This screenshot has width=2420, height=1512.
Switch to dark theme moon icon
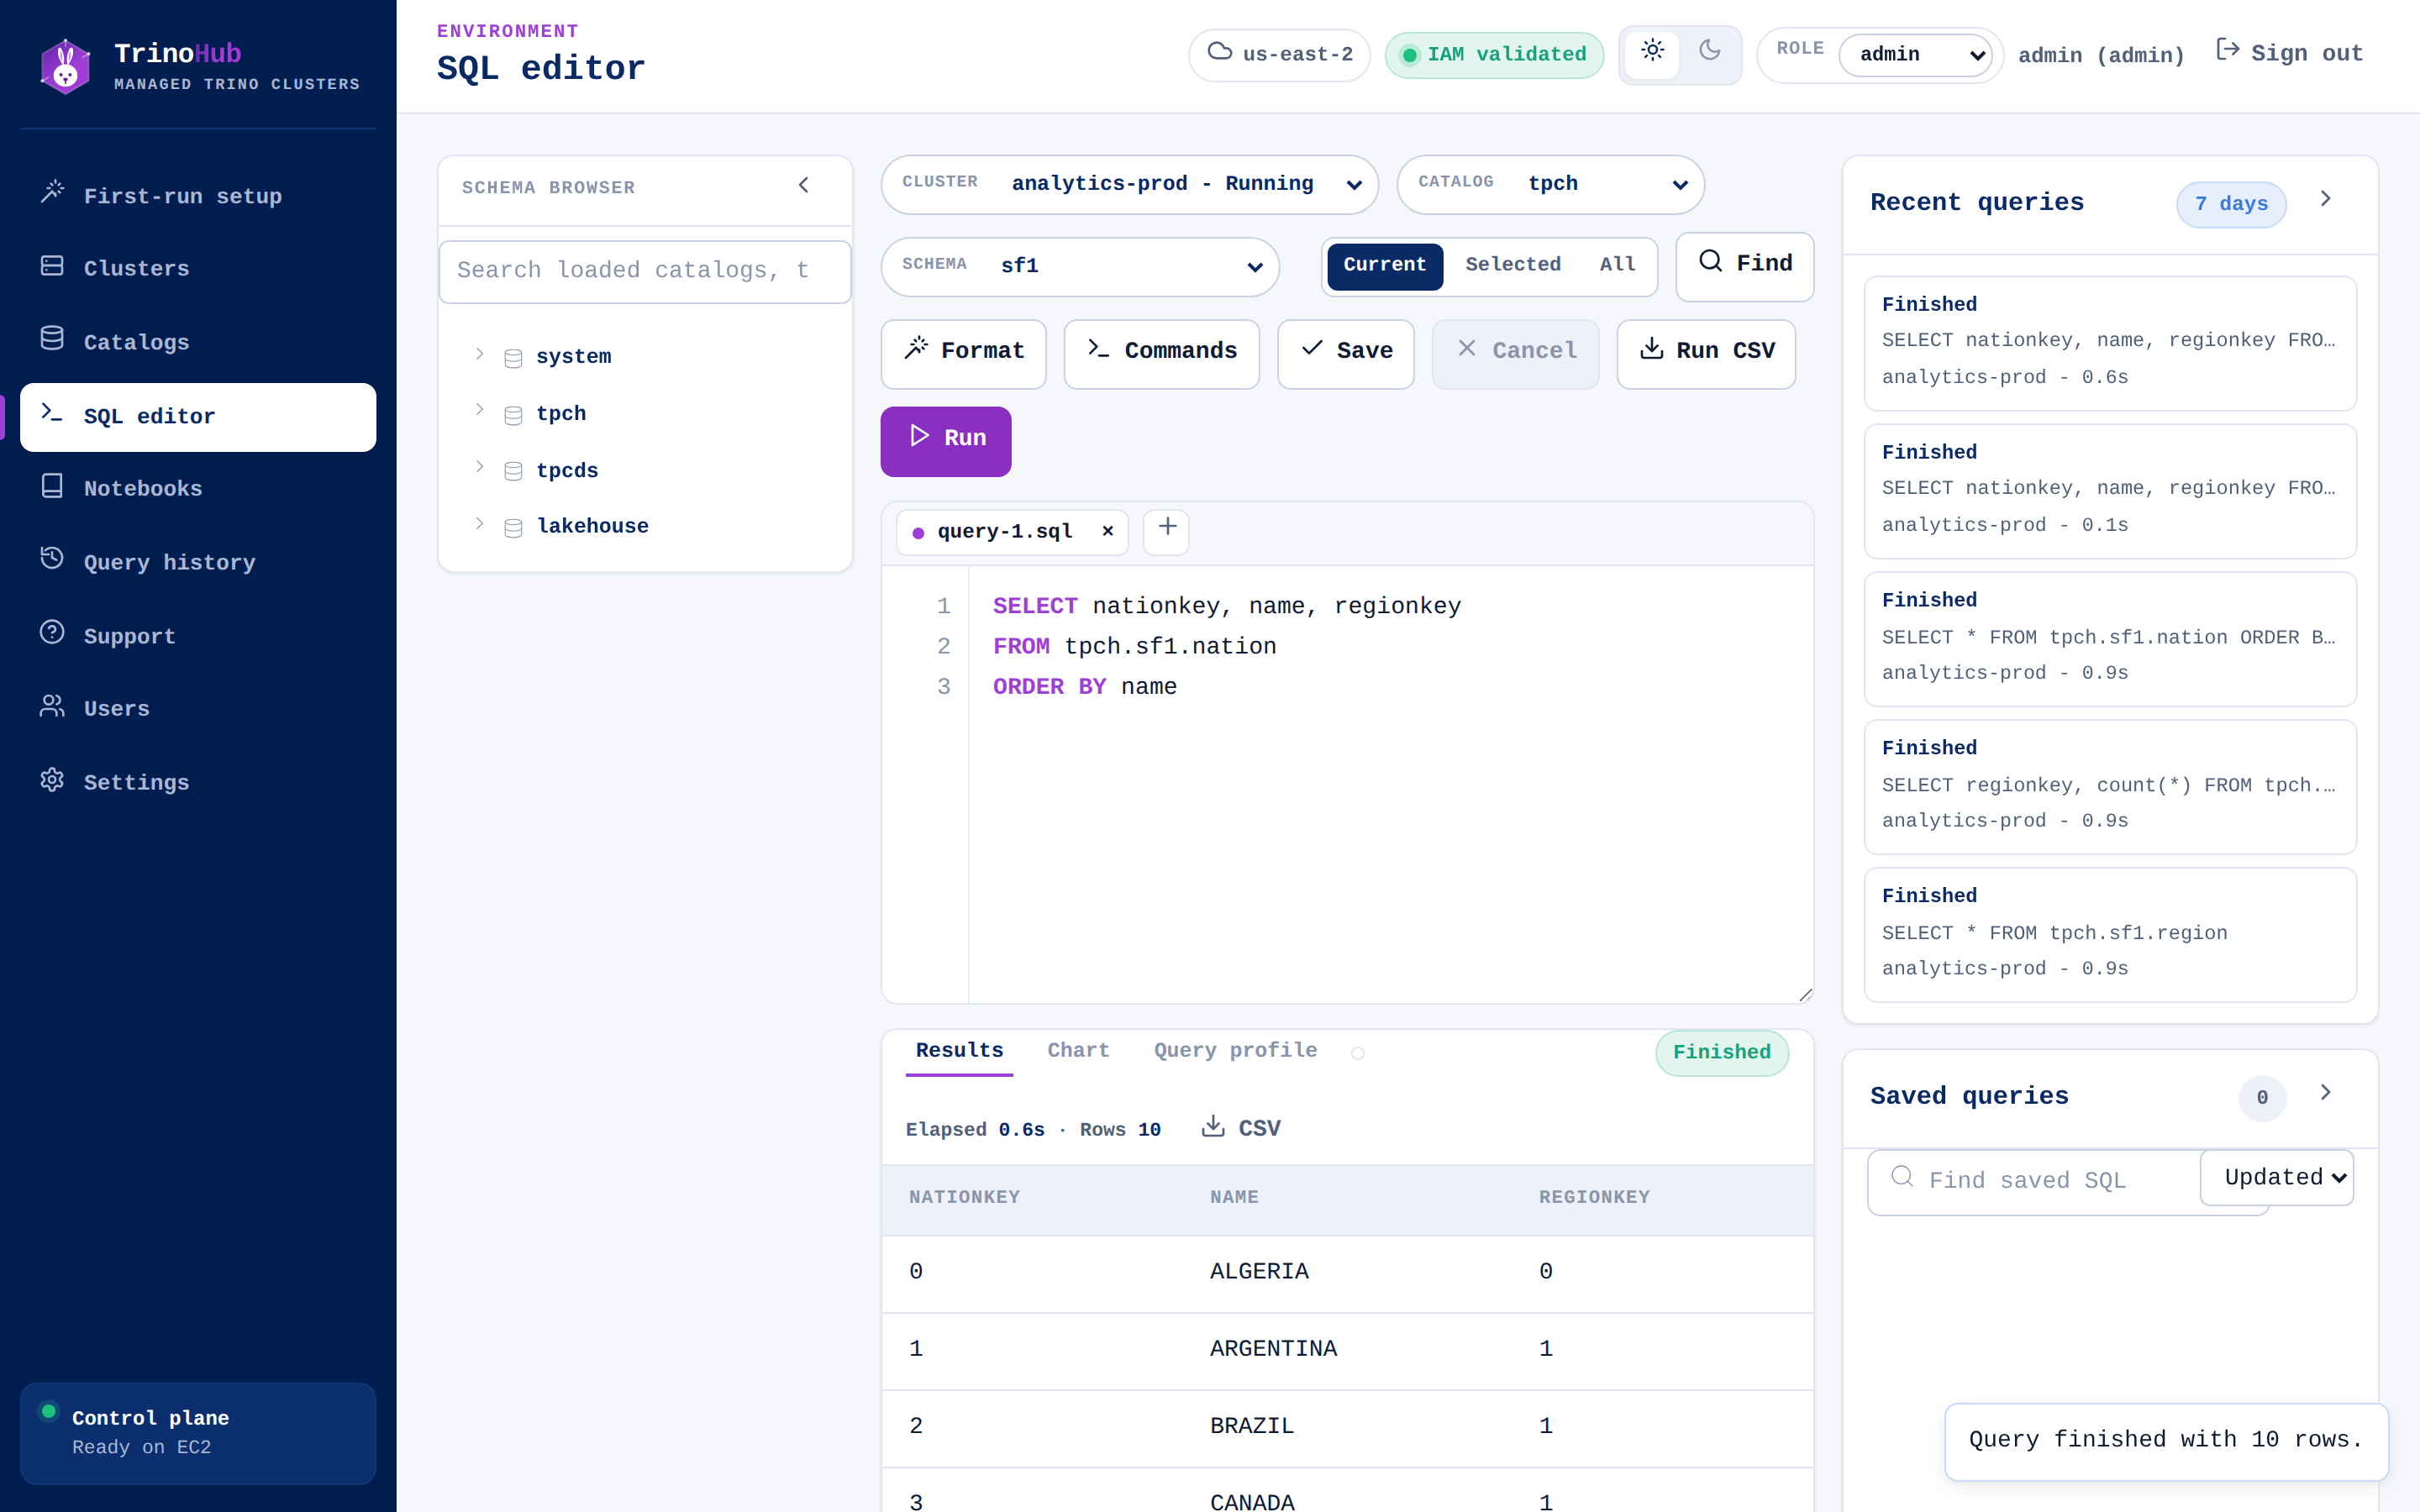(x=1710, y=52)
